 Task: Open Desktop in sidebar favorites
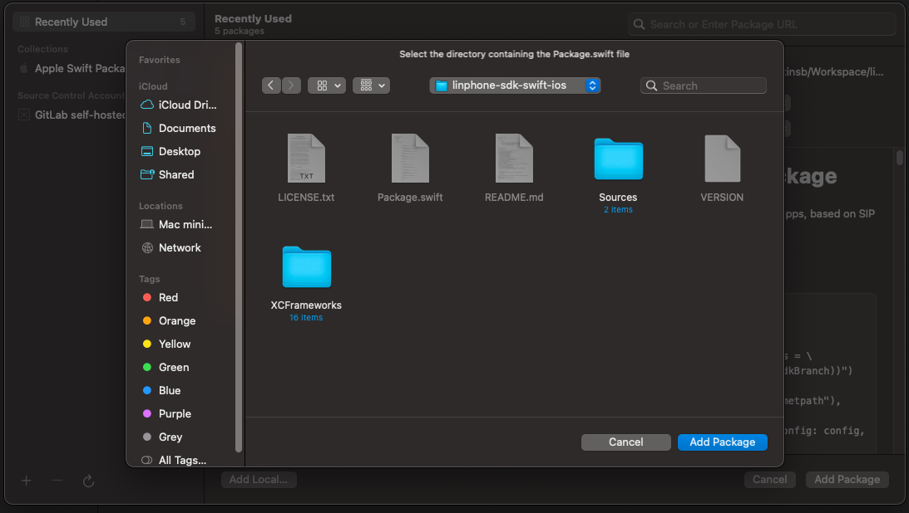[180, 151]
